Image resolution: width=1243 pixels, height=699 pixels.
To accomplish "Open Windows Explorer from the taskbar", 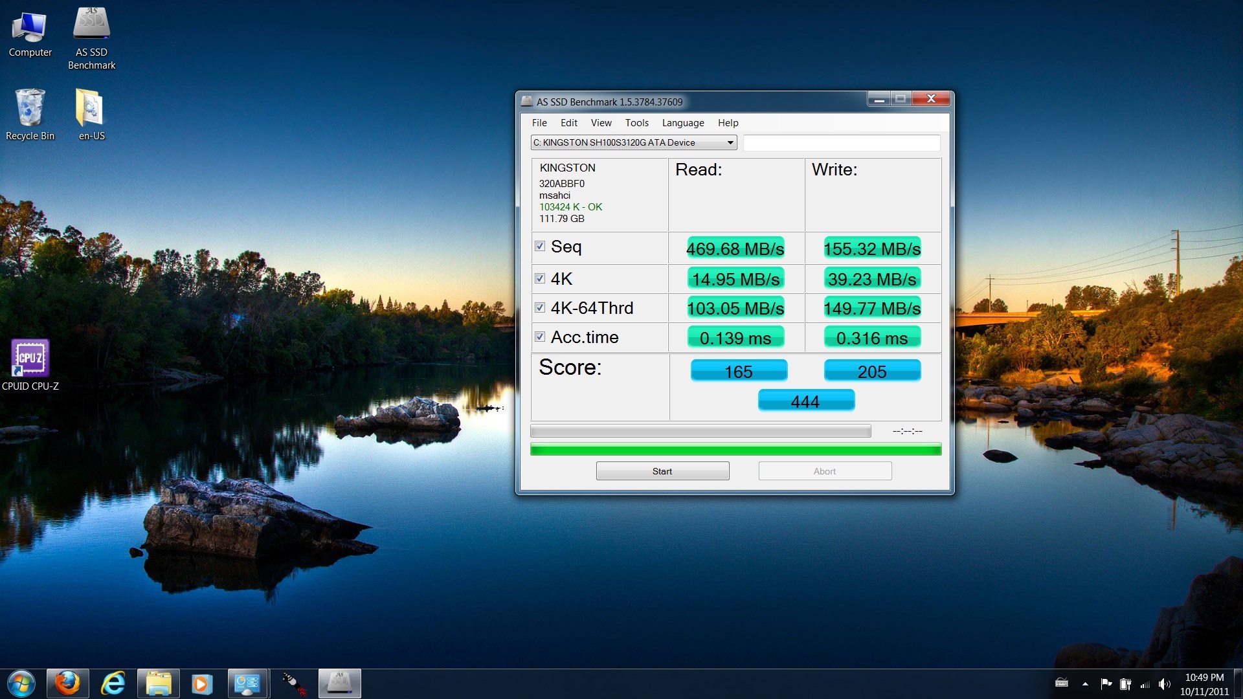I will [158, 683].
